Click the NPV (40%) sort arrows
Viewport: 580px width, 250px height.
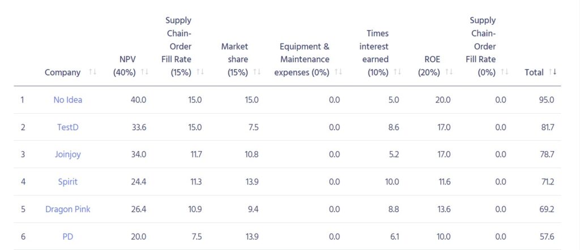coord(144,72)
